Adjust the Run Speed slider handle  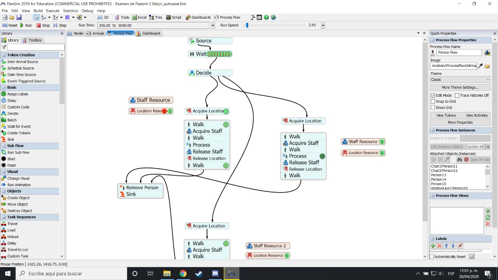(247, 25)
